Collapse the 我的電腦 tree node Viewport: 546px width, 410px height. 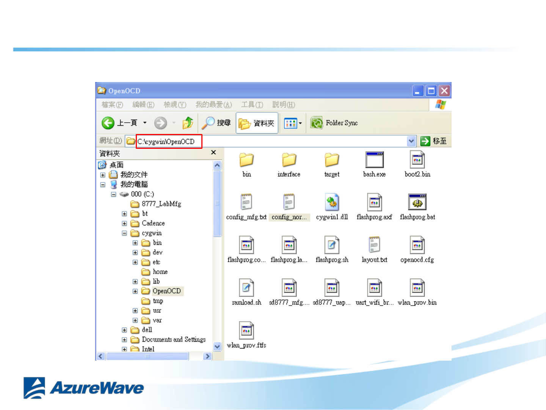[x=103, y=184]
